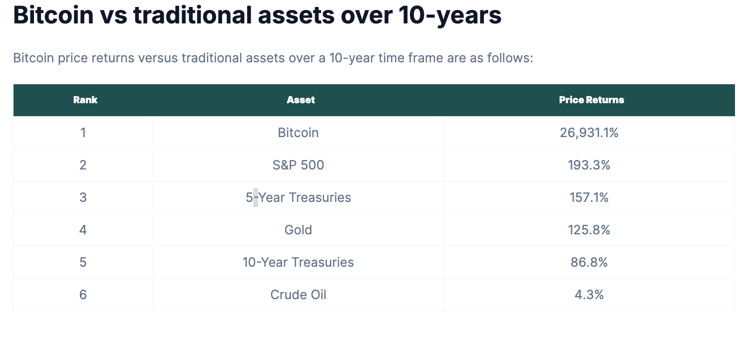The width and height of the screenshot is (746, 352).
Task: Select the Price Returns column header
Action: click(591, 100)
